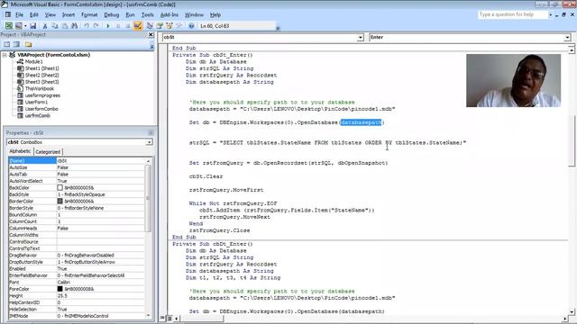Open the Insert UserForm dropdown arrow
577x324 pixels.
pos(25,26)
